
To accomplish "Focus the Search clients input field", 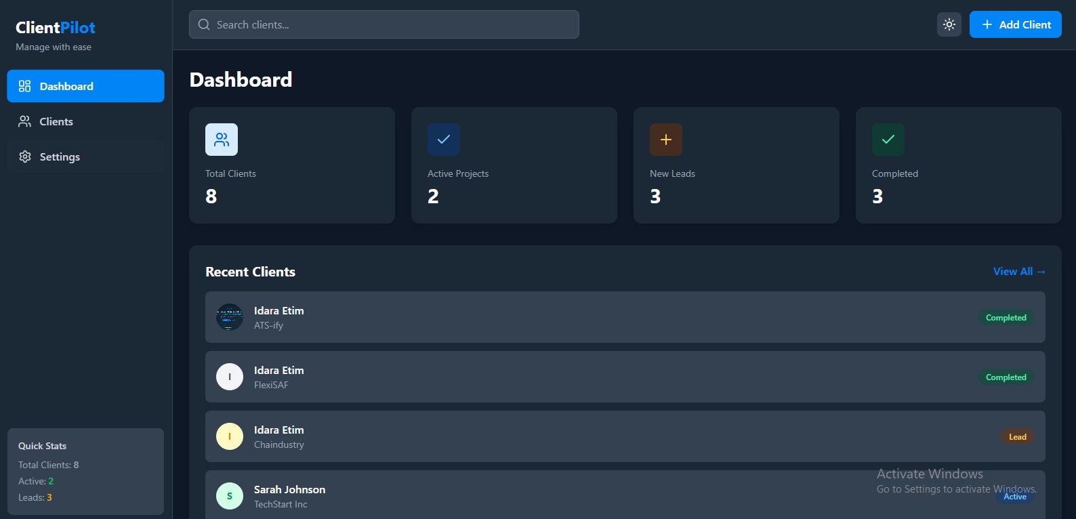I will [x=393, y=25].
